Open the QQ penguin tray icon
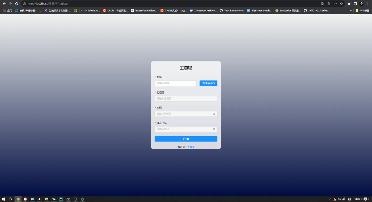Screen dimensions: 372x202 (x=335, y=199)
